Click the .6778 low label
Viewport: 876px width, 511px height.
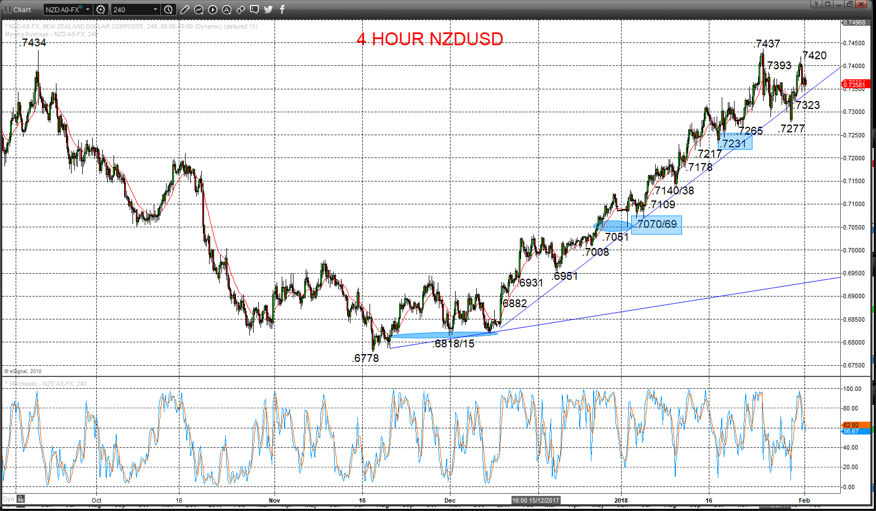(366, 358)
